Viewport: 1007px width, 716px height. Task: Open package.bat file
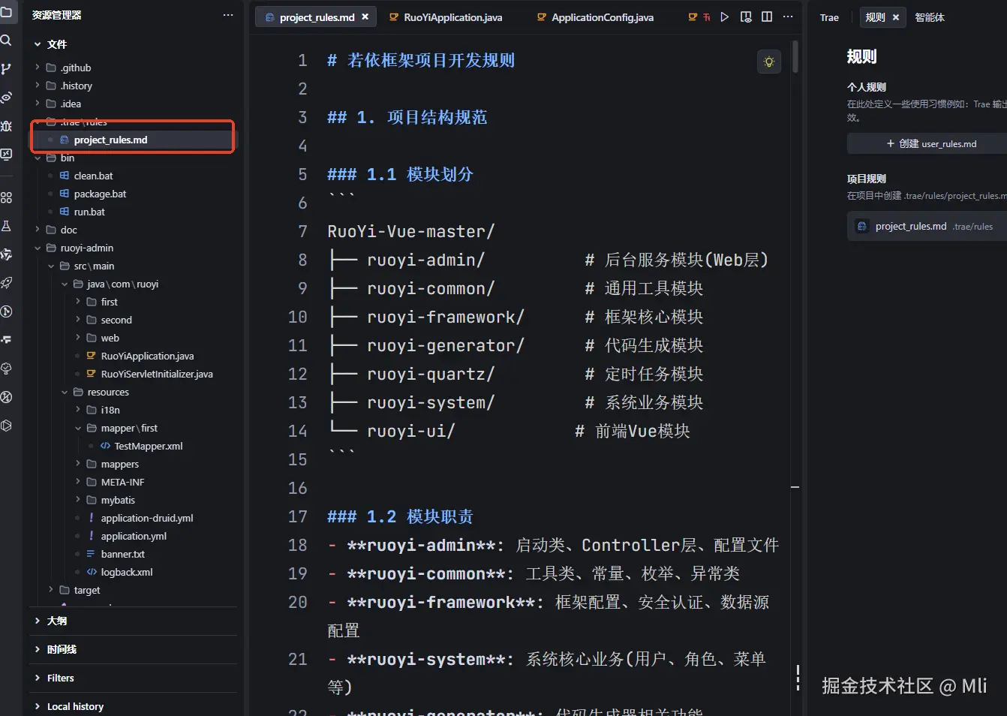point(100,194)
